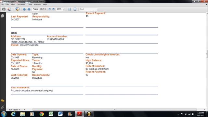
Task: Click the zoom in round button
Action: (x=53, y=9)
